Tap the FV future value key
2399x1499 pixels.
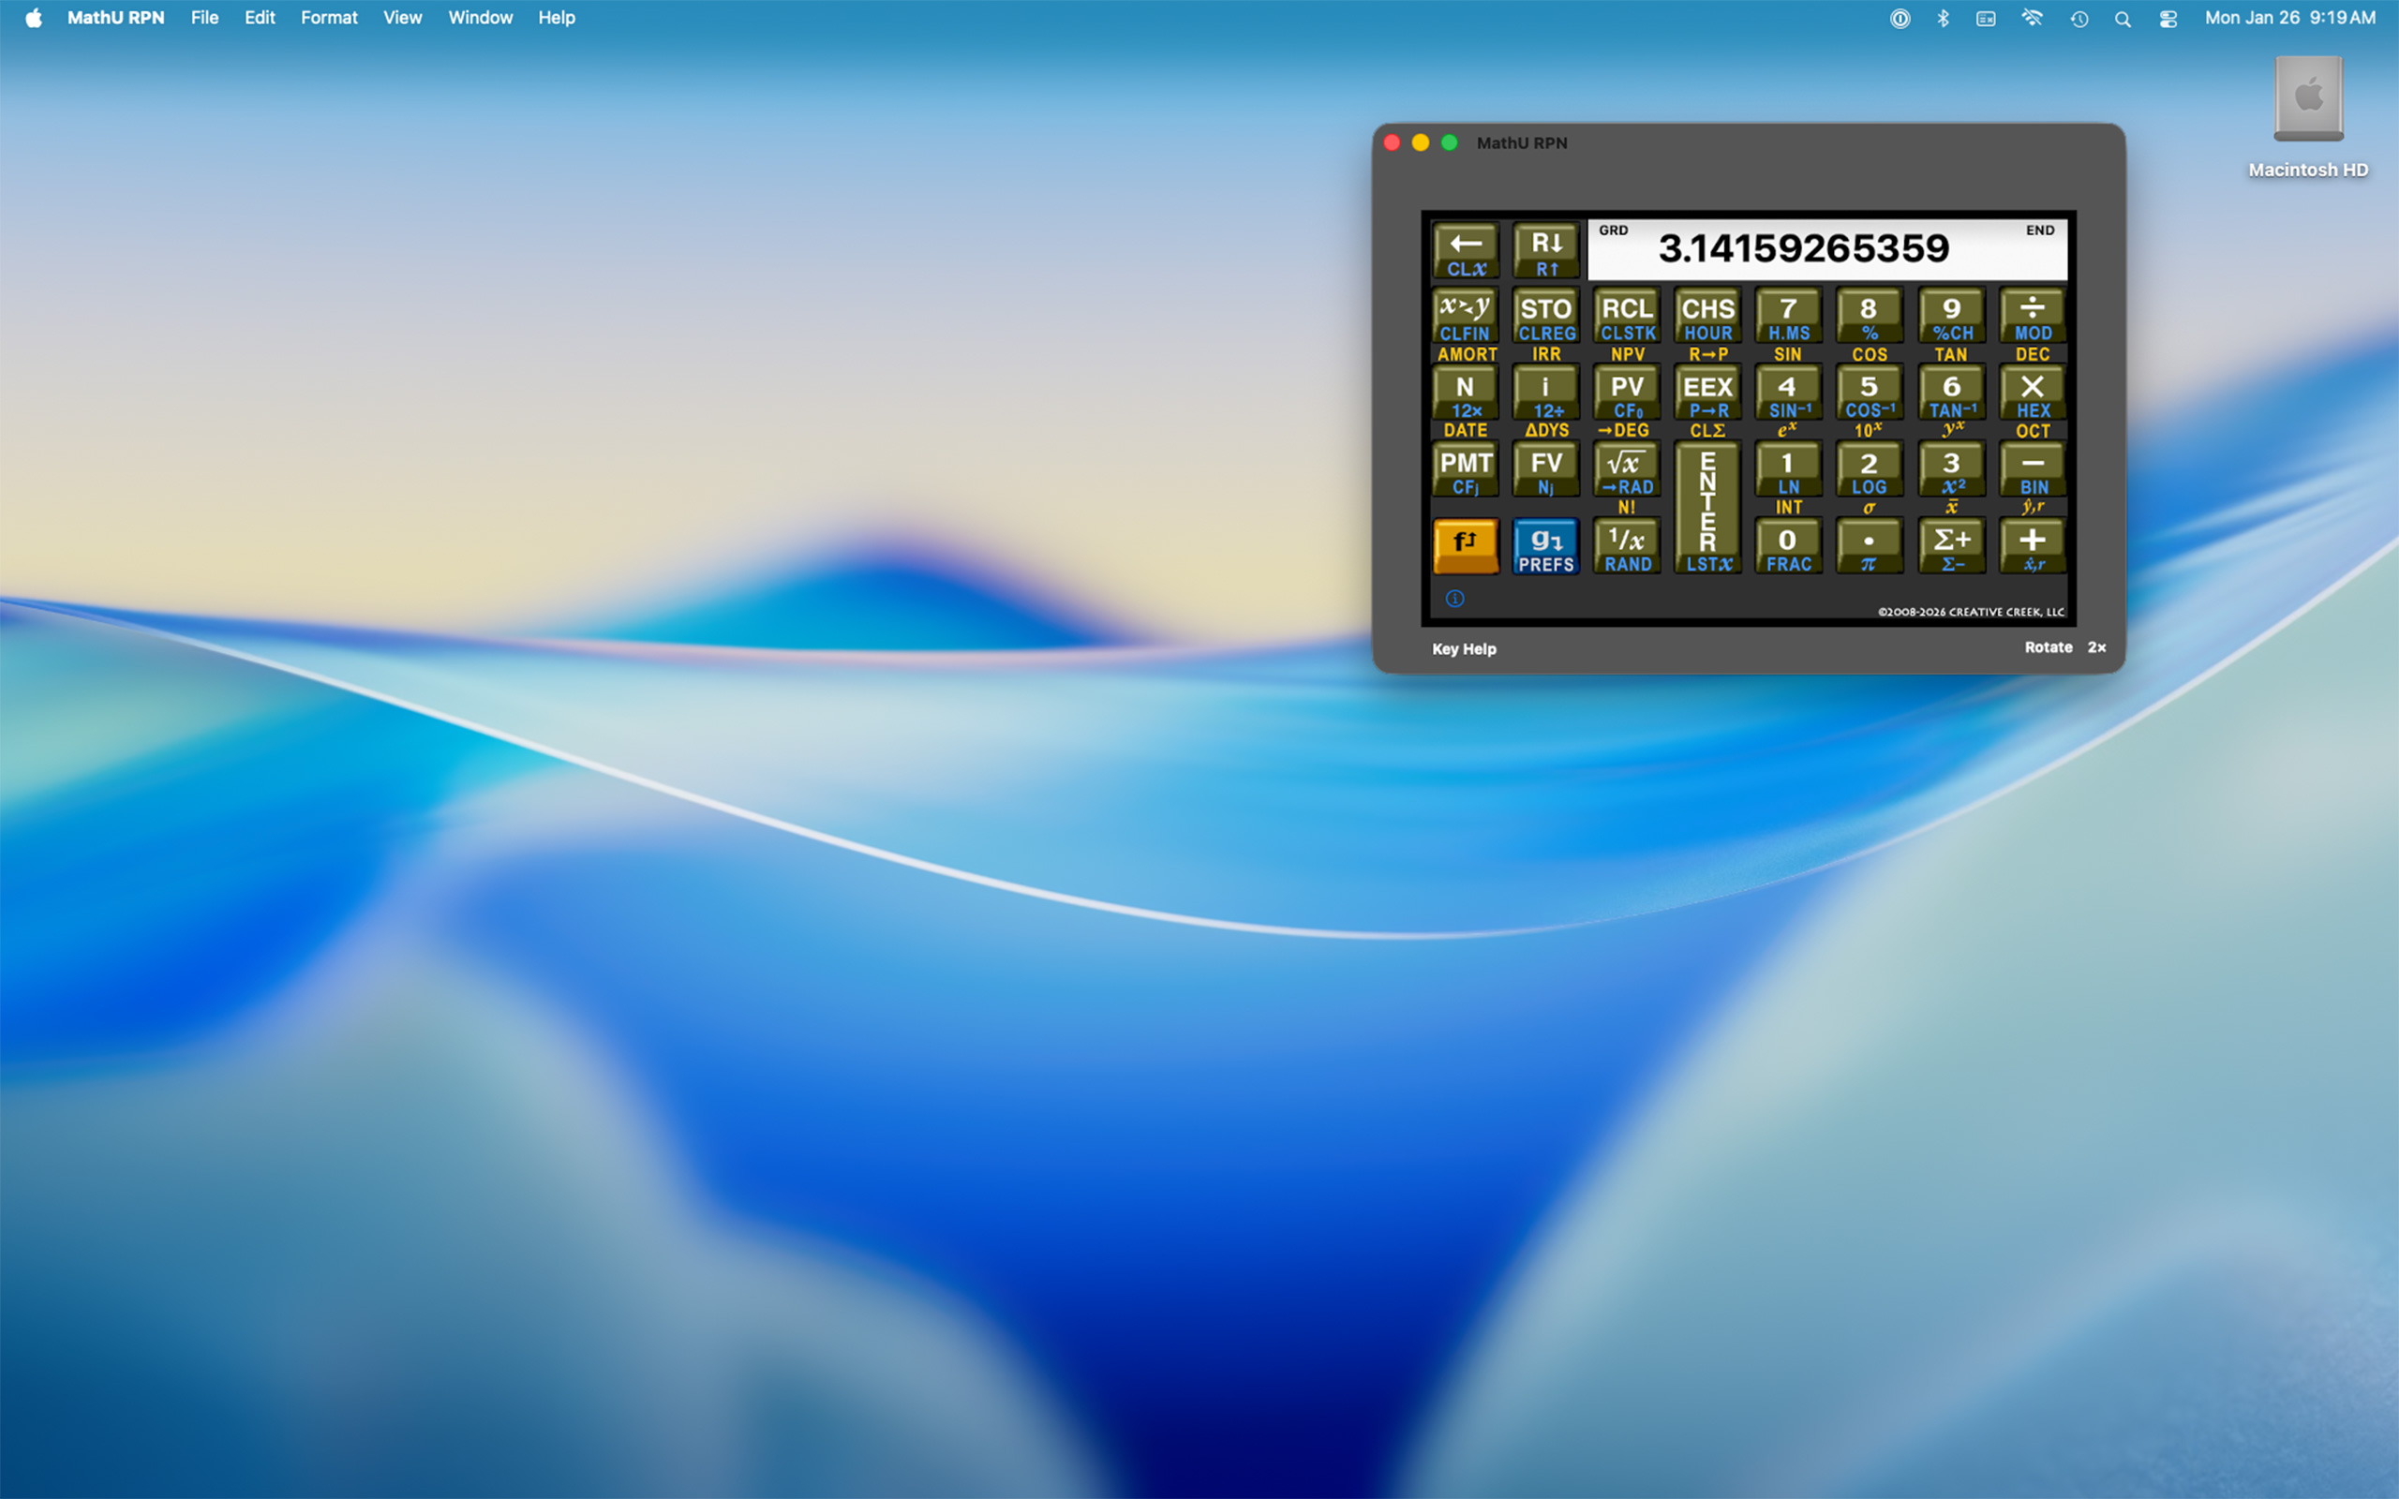pyautogui.click(x=1546, y=470)
